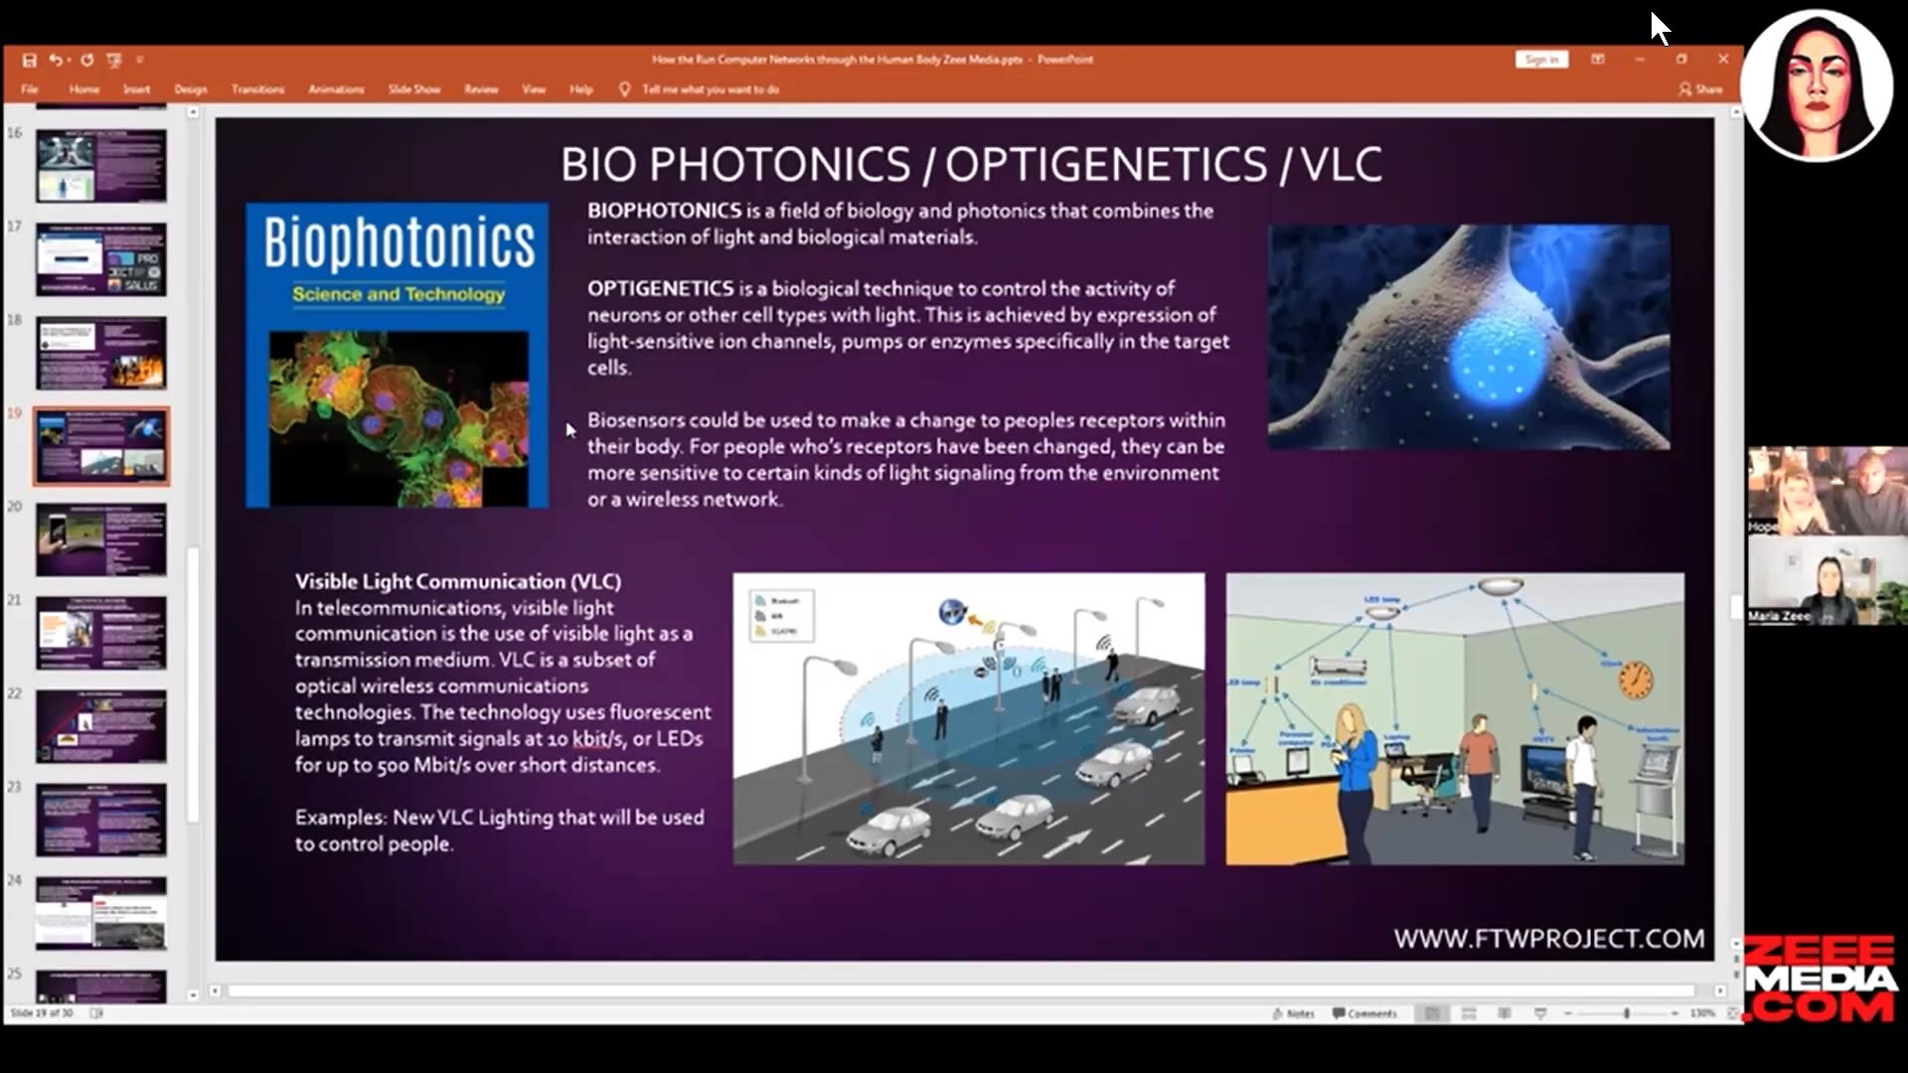Click the zoom slider handle
The image size is (1908, 1073).
tap(1627, 1013)
